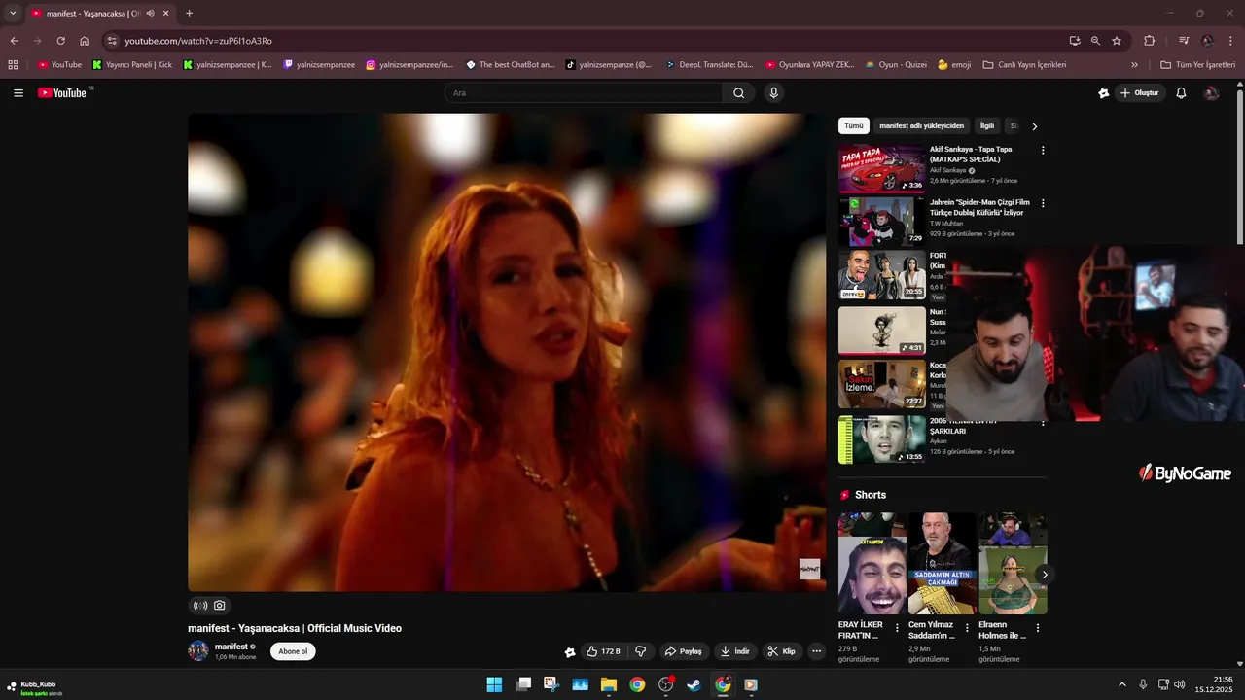Click the Klip scissors button
Viewport: 1245px width, 700px height.
click(x=781, y=651)
